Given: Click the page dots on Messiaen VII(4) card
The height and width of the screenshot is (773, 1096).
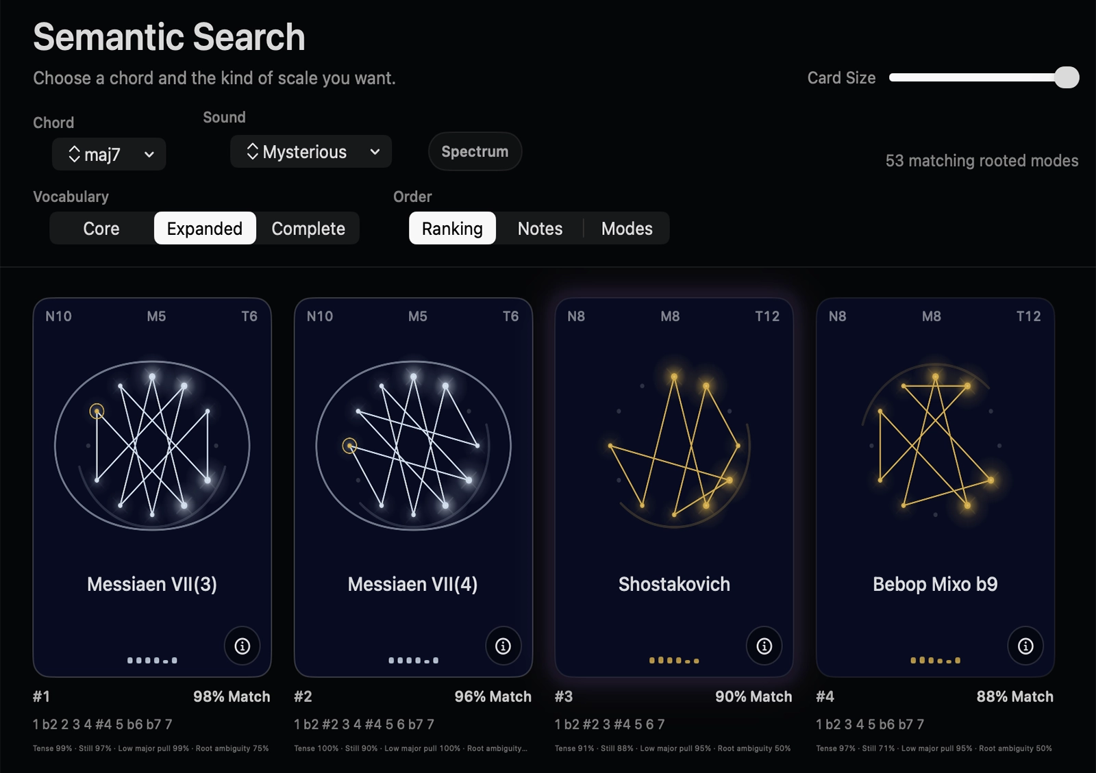Looking at the screenshot, I should tap(413, 660).
